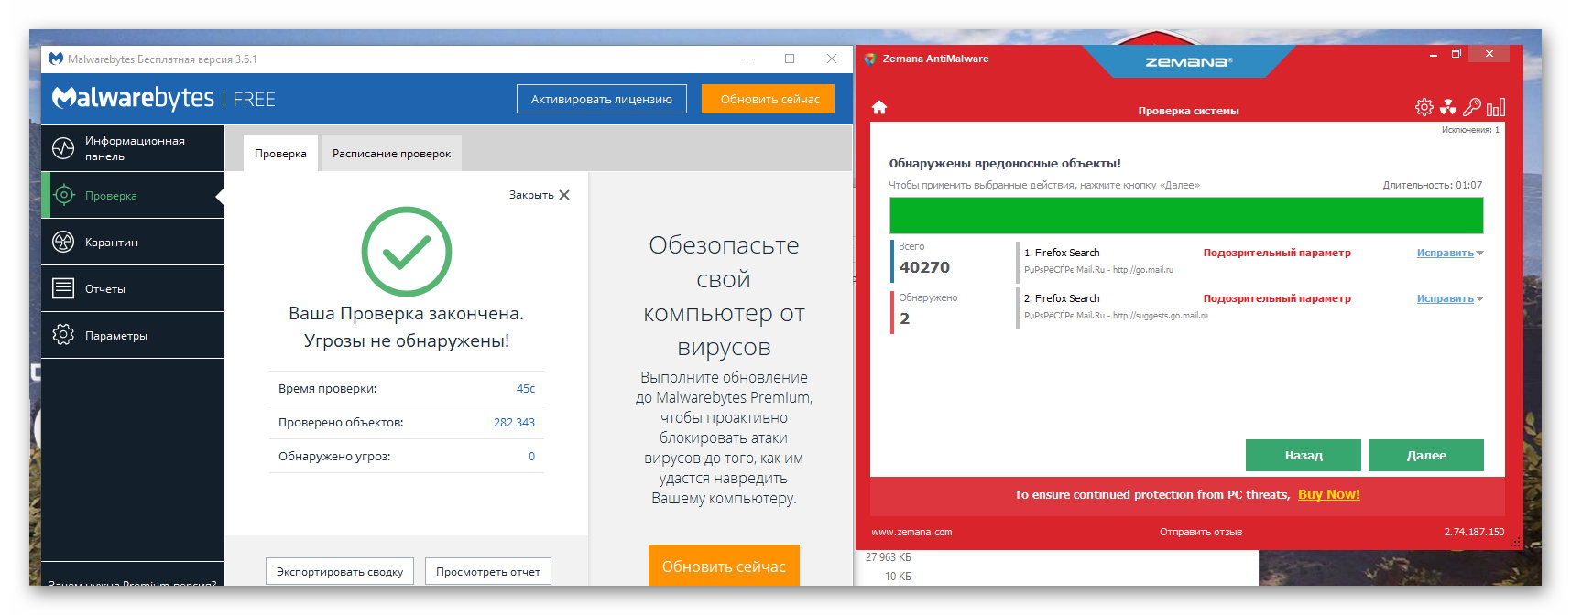
Task: Open Информационная панель in Malwarebytes sidebar
Action: coord(133,148)
